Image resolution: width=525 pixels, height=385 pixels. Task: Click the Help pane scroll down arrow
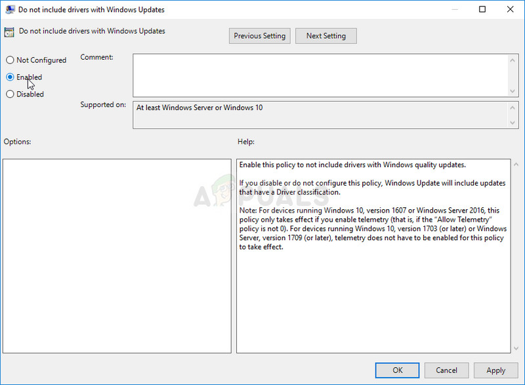click(x=516, y=348)
